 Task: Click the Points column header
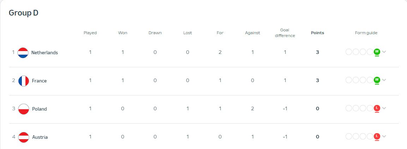click(x=317, y=33)
